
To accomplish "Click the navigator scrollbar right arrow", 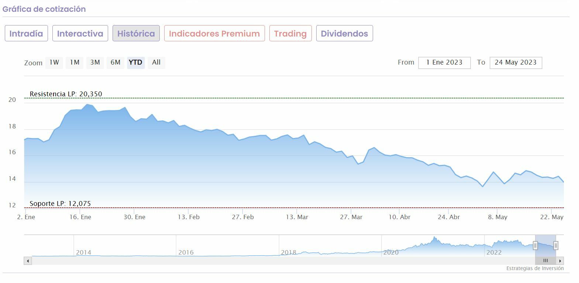I will (x=560, y=261).
